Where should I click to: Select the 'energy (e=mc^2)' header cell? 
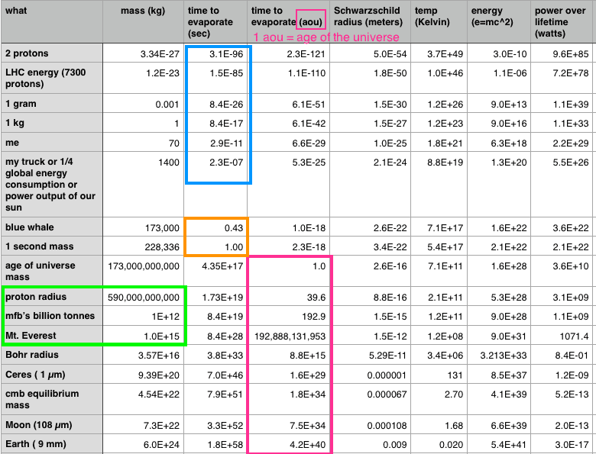[499, 21]
